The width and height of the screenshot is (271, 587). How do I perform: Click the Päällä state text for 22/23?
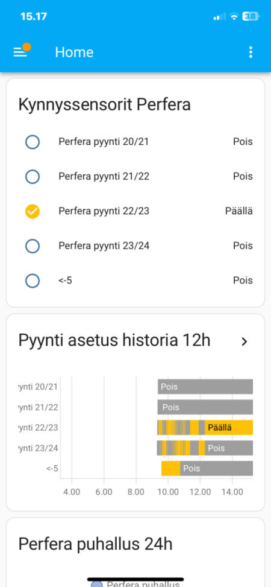(239, 211)
